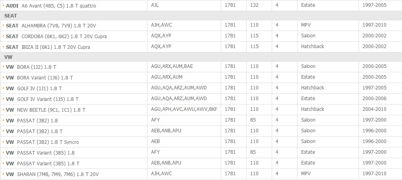Click engine code AJL in Audi A6 row

[155, 5]
